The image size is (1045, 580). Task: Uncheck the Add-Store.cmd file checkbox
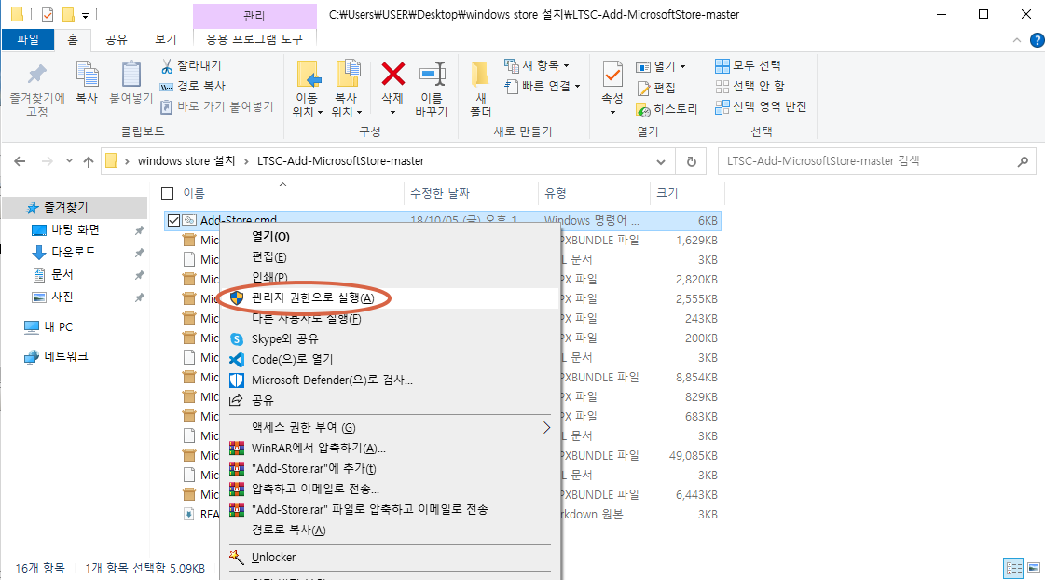pyautogui.click(x=173, y=220)
